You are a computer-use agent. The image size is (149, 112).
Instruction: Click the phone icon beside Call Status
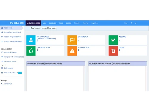tap(2, 84)
